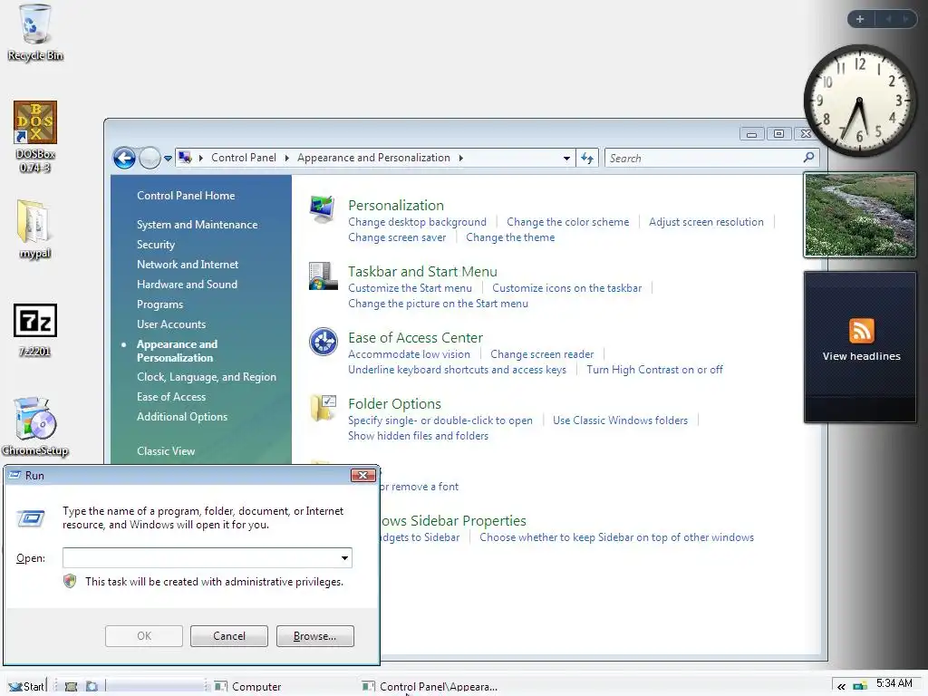This screenshot has width=928, height=696.
Task: Click the show desktop quick launch icon
Action: tap(71, 687)
